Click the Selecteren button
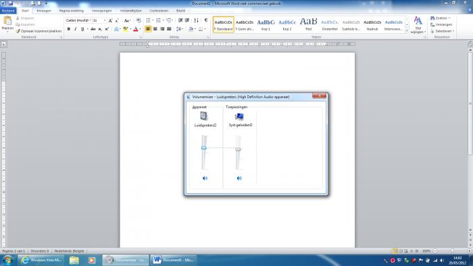 [442, 31]
